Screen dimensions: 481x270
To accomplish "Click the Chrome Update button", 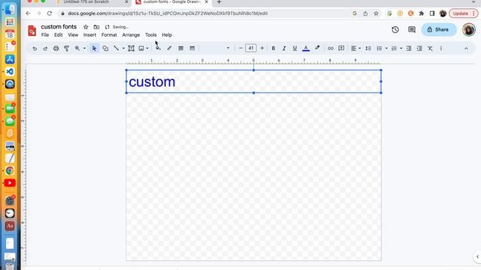I will click(x=464, y=13).
